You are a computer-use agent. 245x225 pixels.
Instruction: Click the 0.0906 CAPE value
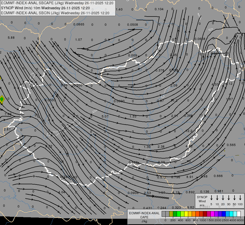point(133,193)
